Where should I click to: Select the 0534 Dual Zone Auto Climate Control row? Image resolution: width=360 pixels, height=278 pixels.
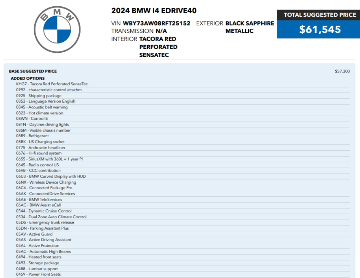(x=183, y=217)
